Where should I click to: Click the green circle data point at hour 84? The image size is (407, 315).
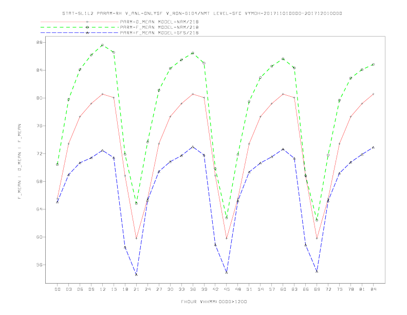(373, 64)
